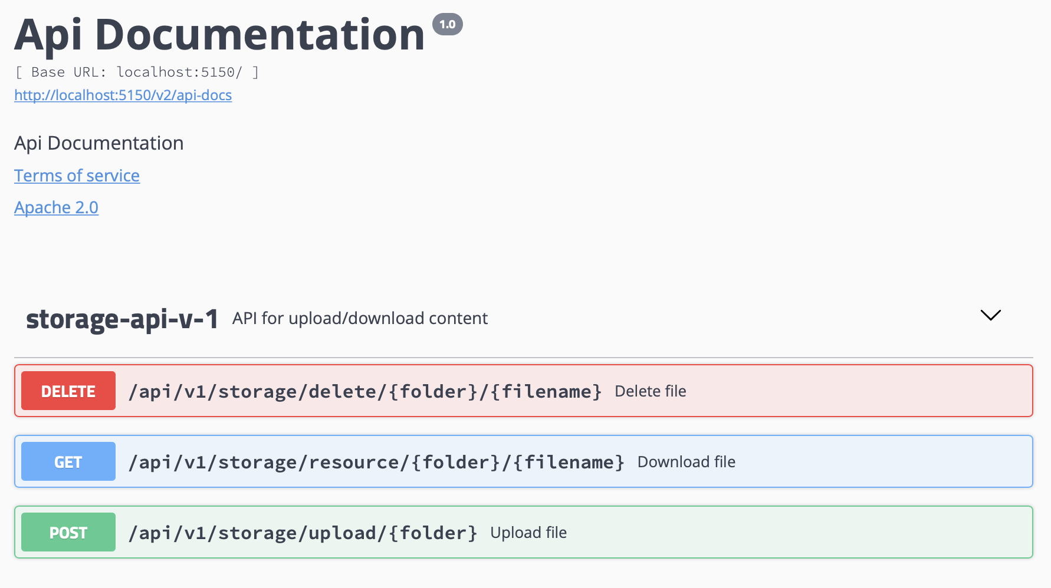Click empty right side of GET operation bar
Screen dimensions: 1051x588
[885, 462]
